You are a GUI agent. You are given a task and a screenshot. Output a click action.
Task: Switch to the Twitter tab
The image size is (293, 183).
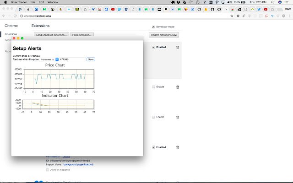259,9
